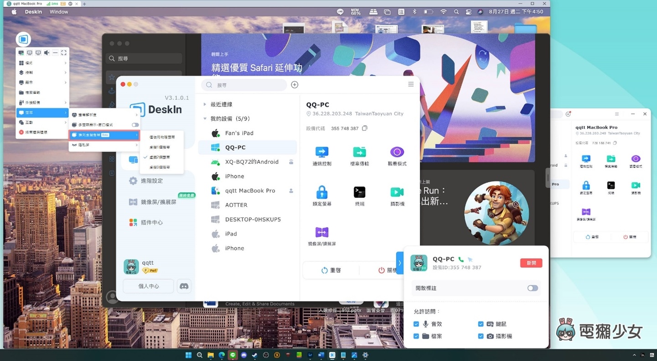Screen dimensions: 657x361
Task: Click the Discord icon button
Action: point(184,286)
